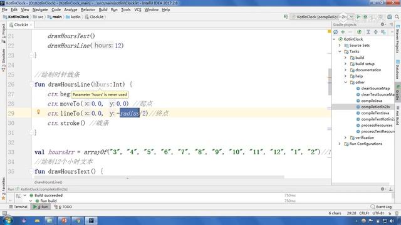This screenshot has width=401, height=225.
Task: Open the run configuration dropdown KotlinClock
Action: click(x=323, y=17)
